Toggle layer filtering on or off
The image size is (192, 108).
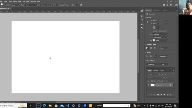pos(174,74)
